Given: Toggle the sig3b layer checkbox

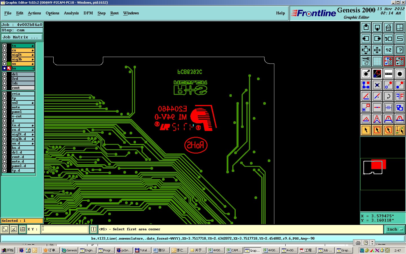Looking at the screenshot, I should click(x=5, y=59).
